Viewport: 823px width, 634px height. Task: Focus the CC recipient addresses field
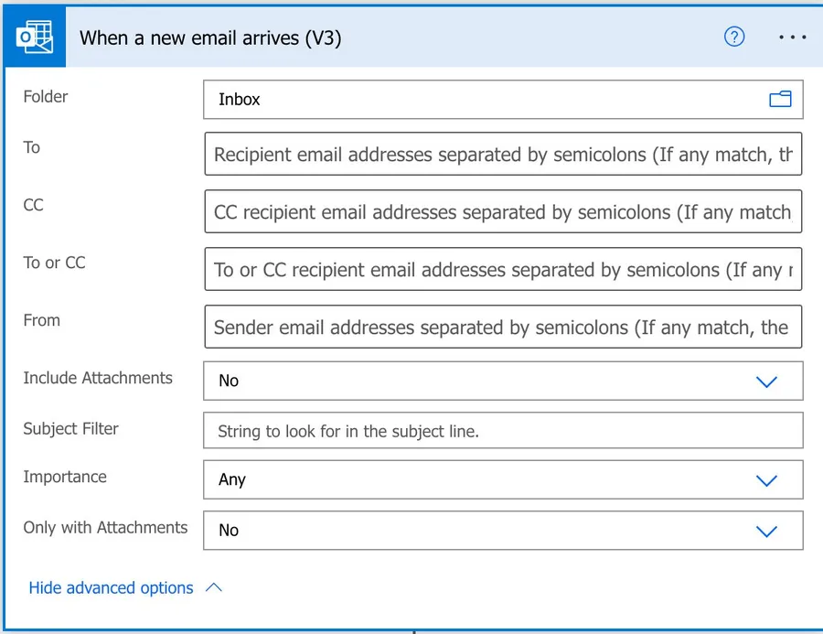point(502,212)
